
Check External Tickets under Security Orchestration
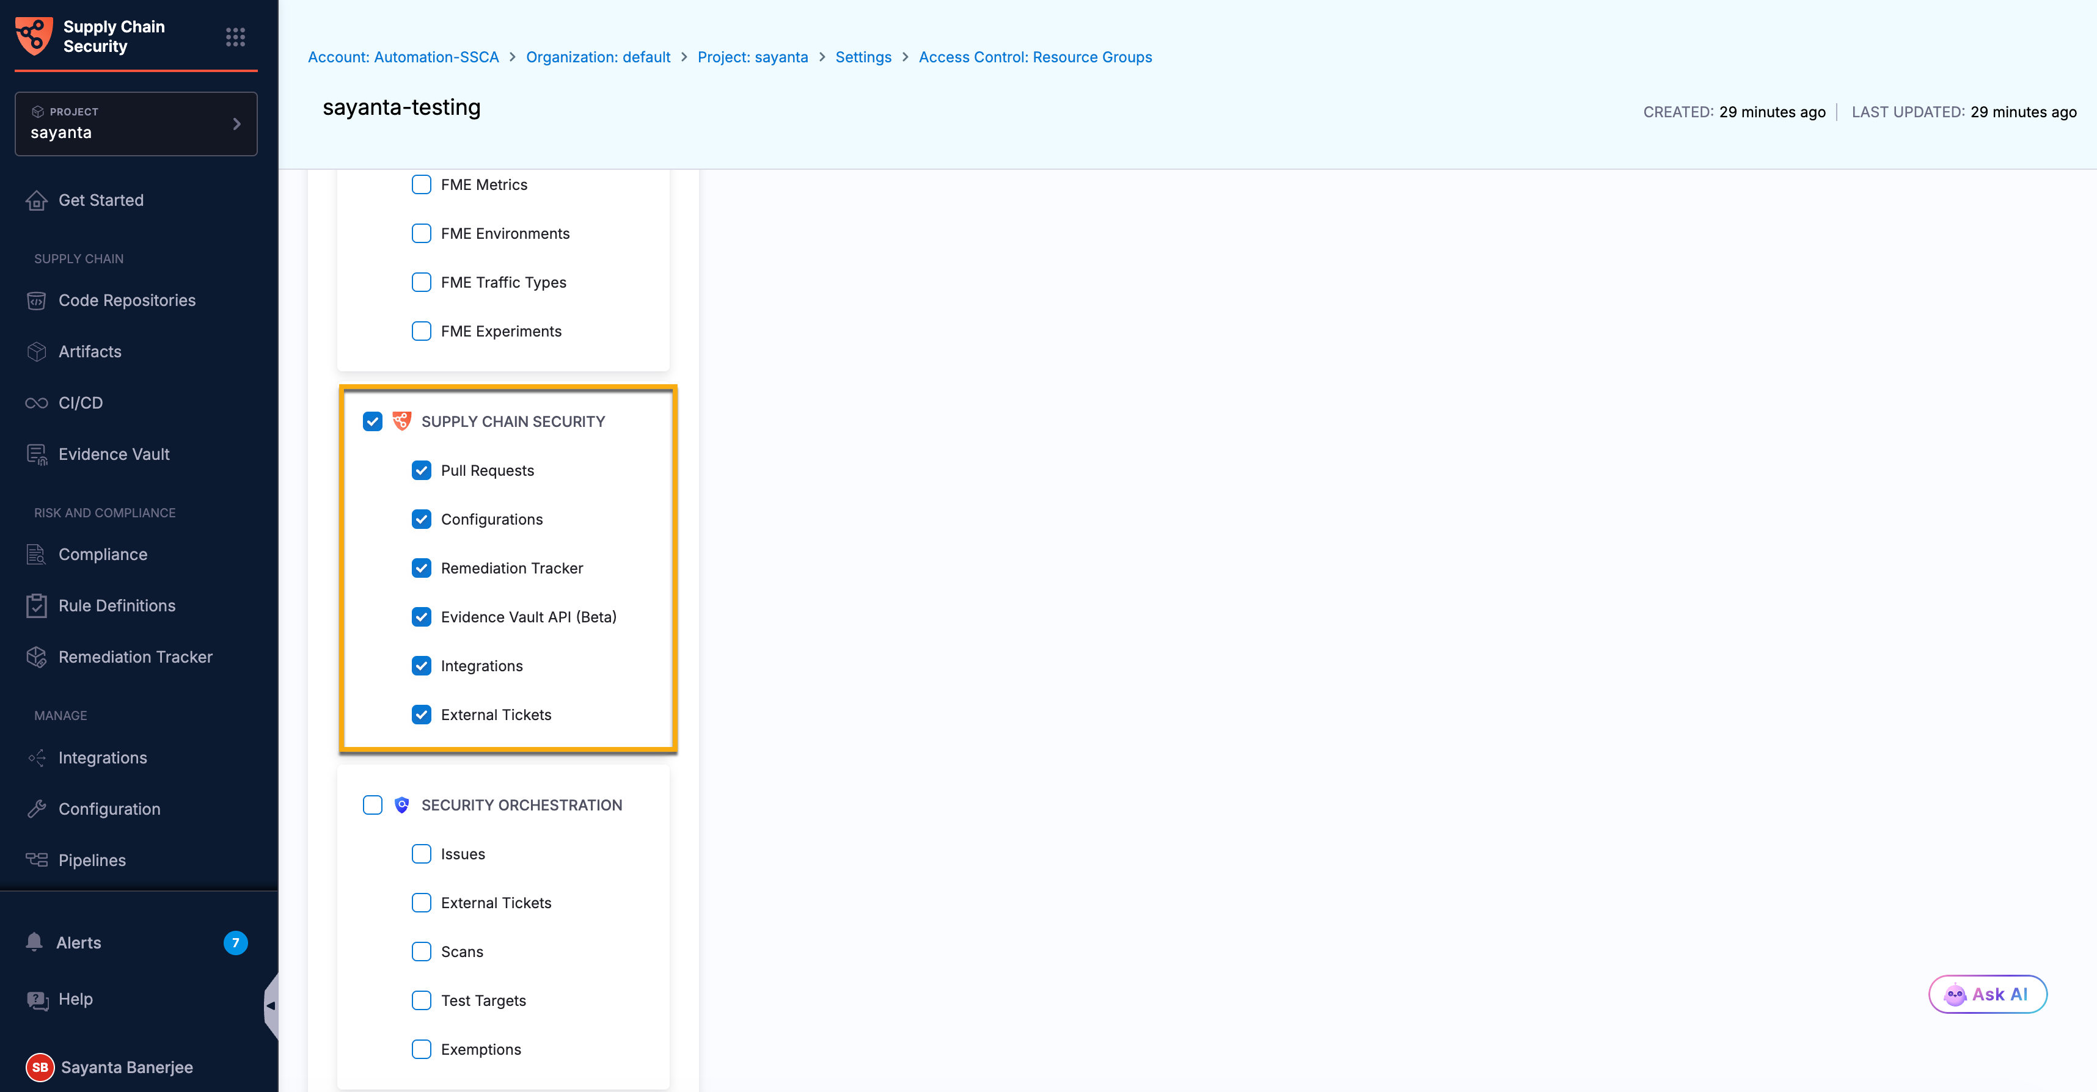(x=422, y=903)
